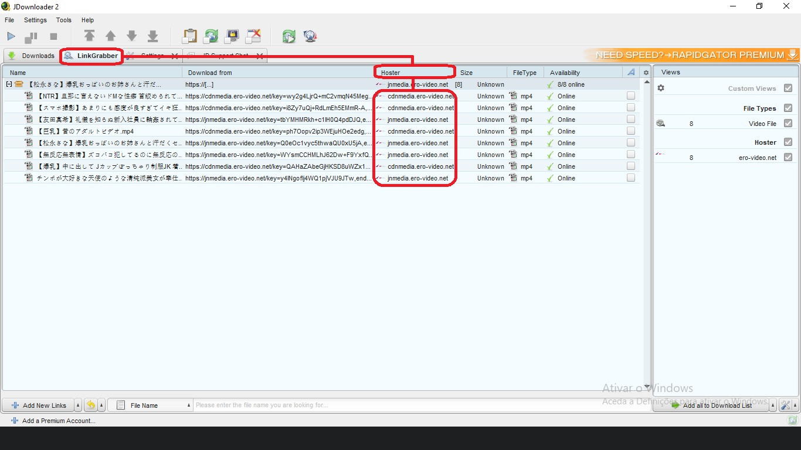Toggle the auto reconnect globe icon
This screenshot has height=450, width=801.
(211, 36)
